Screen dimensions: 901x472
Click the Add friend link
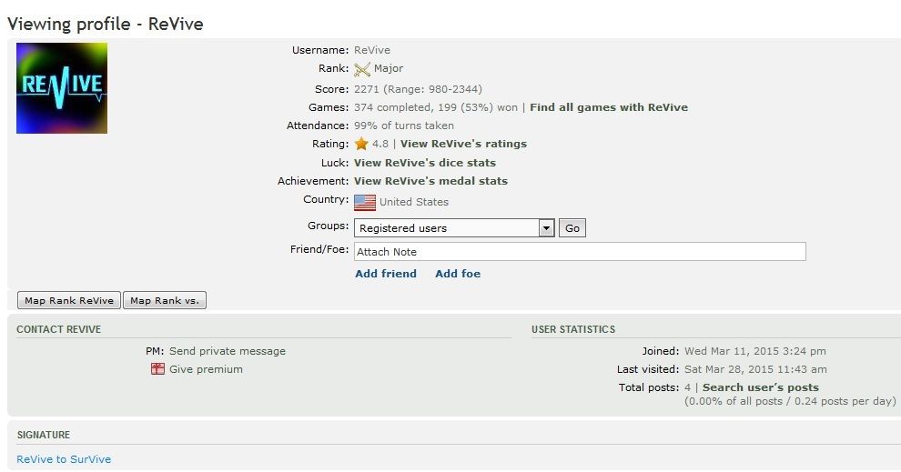pyautogui.click(x=386, y=274)
